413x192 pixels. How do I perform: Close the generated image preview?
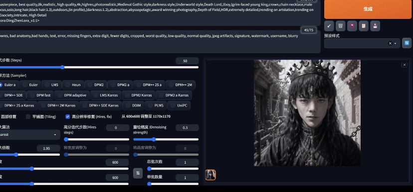[405, 65]
